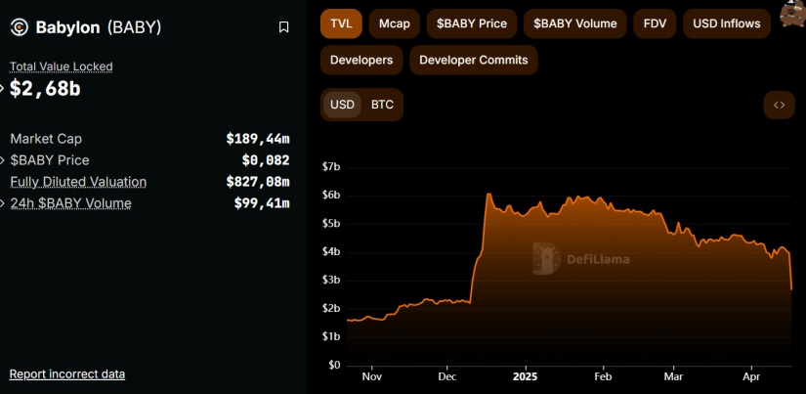
Task: Expand the Total Value Locked breakdown
Action: click(x=3, y=88)
